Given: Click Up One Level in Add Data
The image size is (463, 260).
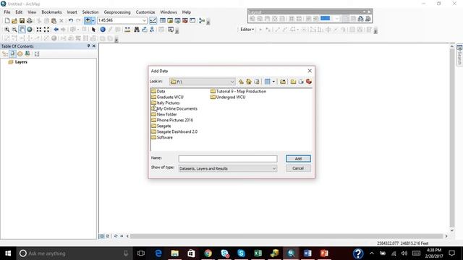Looking at the screenshot, I should 241,82.
